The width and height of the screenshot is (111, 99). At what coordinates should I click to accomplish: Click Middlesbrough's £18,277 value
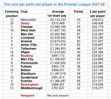(x=98, y=88)
